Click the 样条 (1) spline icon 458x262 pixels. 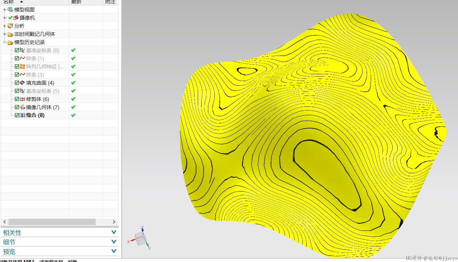[x=22, y=58]
